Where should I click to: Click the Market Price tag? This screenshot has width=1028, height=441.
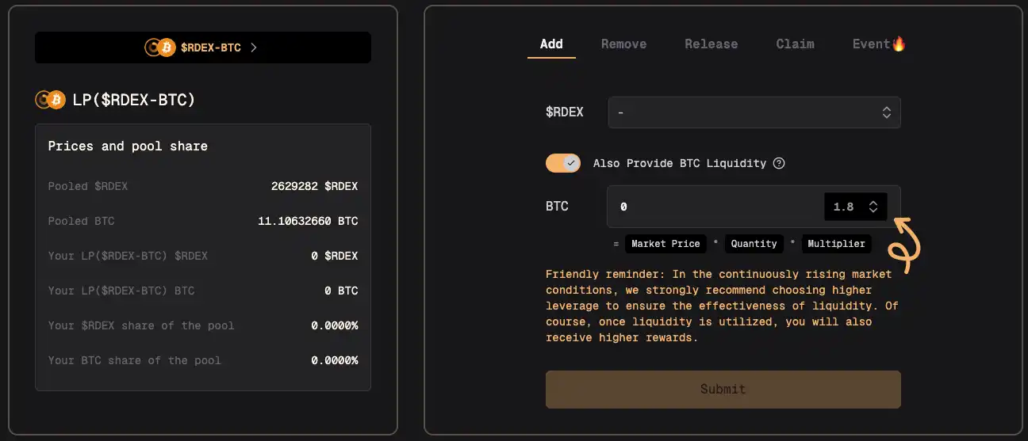tap(666, 244)
